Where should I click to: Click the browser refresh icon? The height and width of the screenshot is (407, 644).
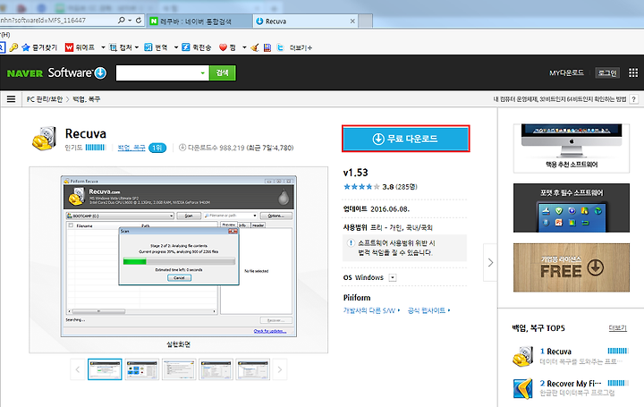139,20
